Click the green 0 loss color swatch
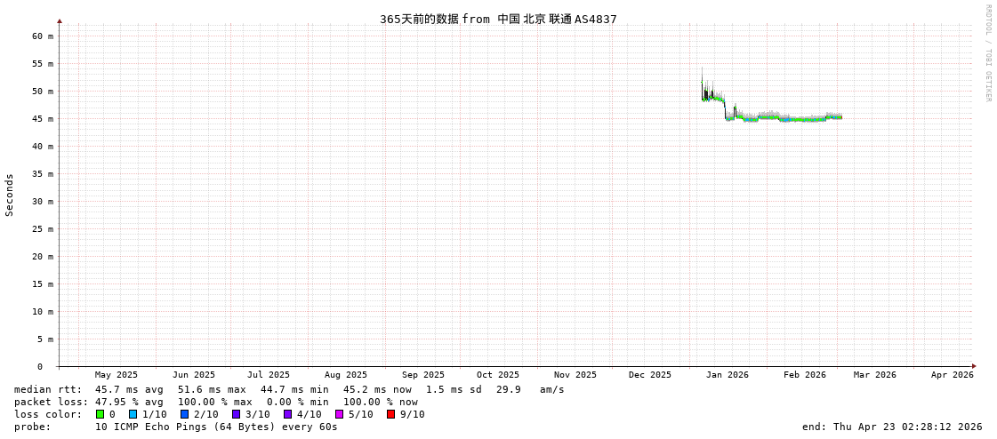 [101, 414]
